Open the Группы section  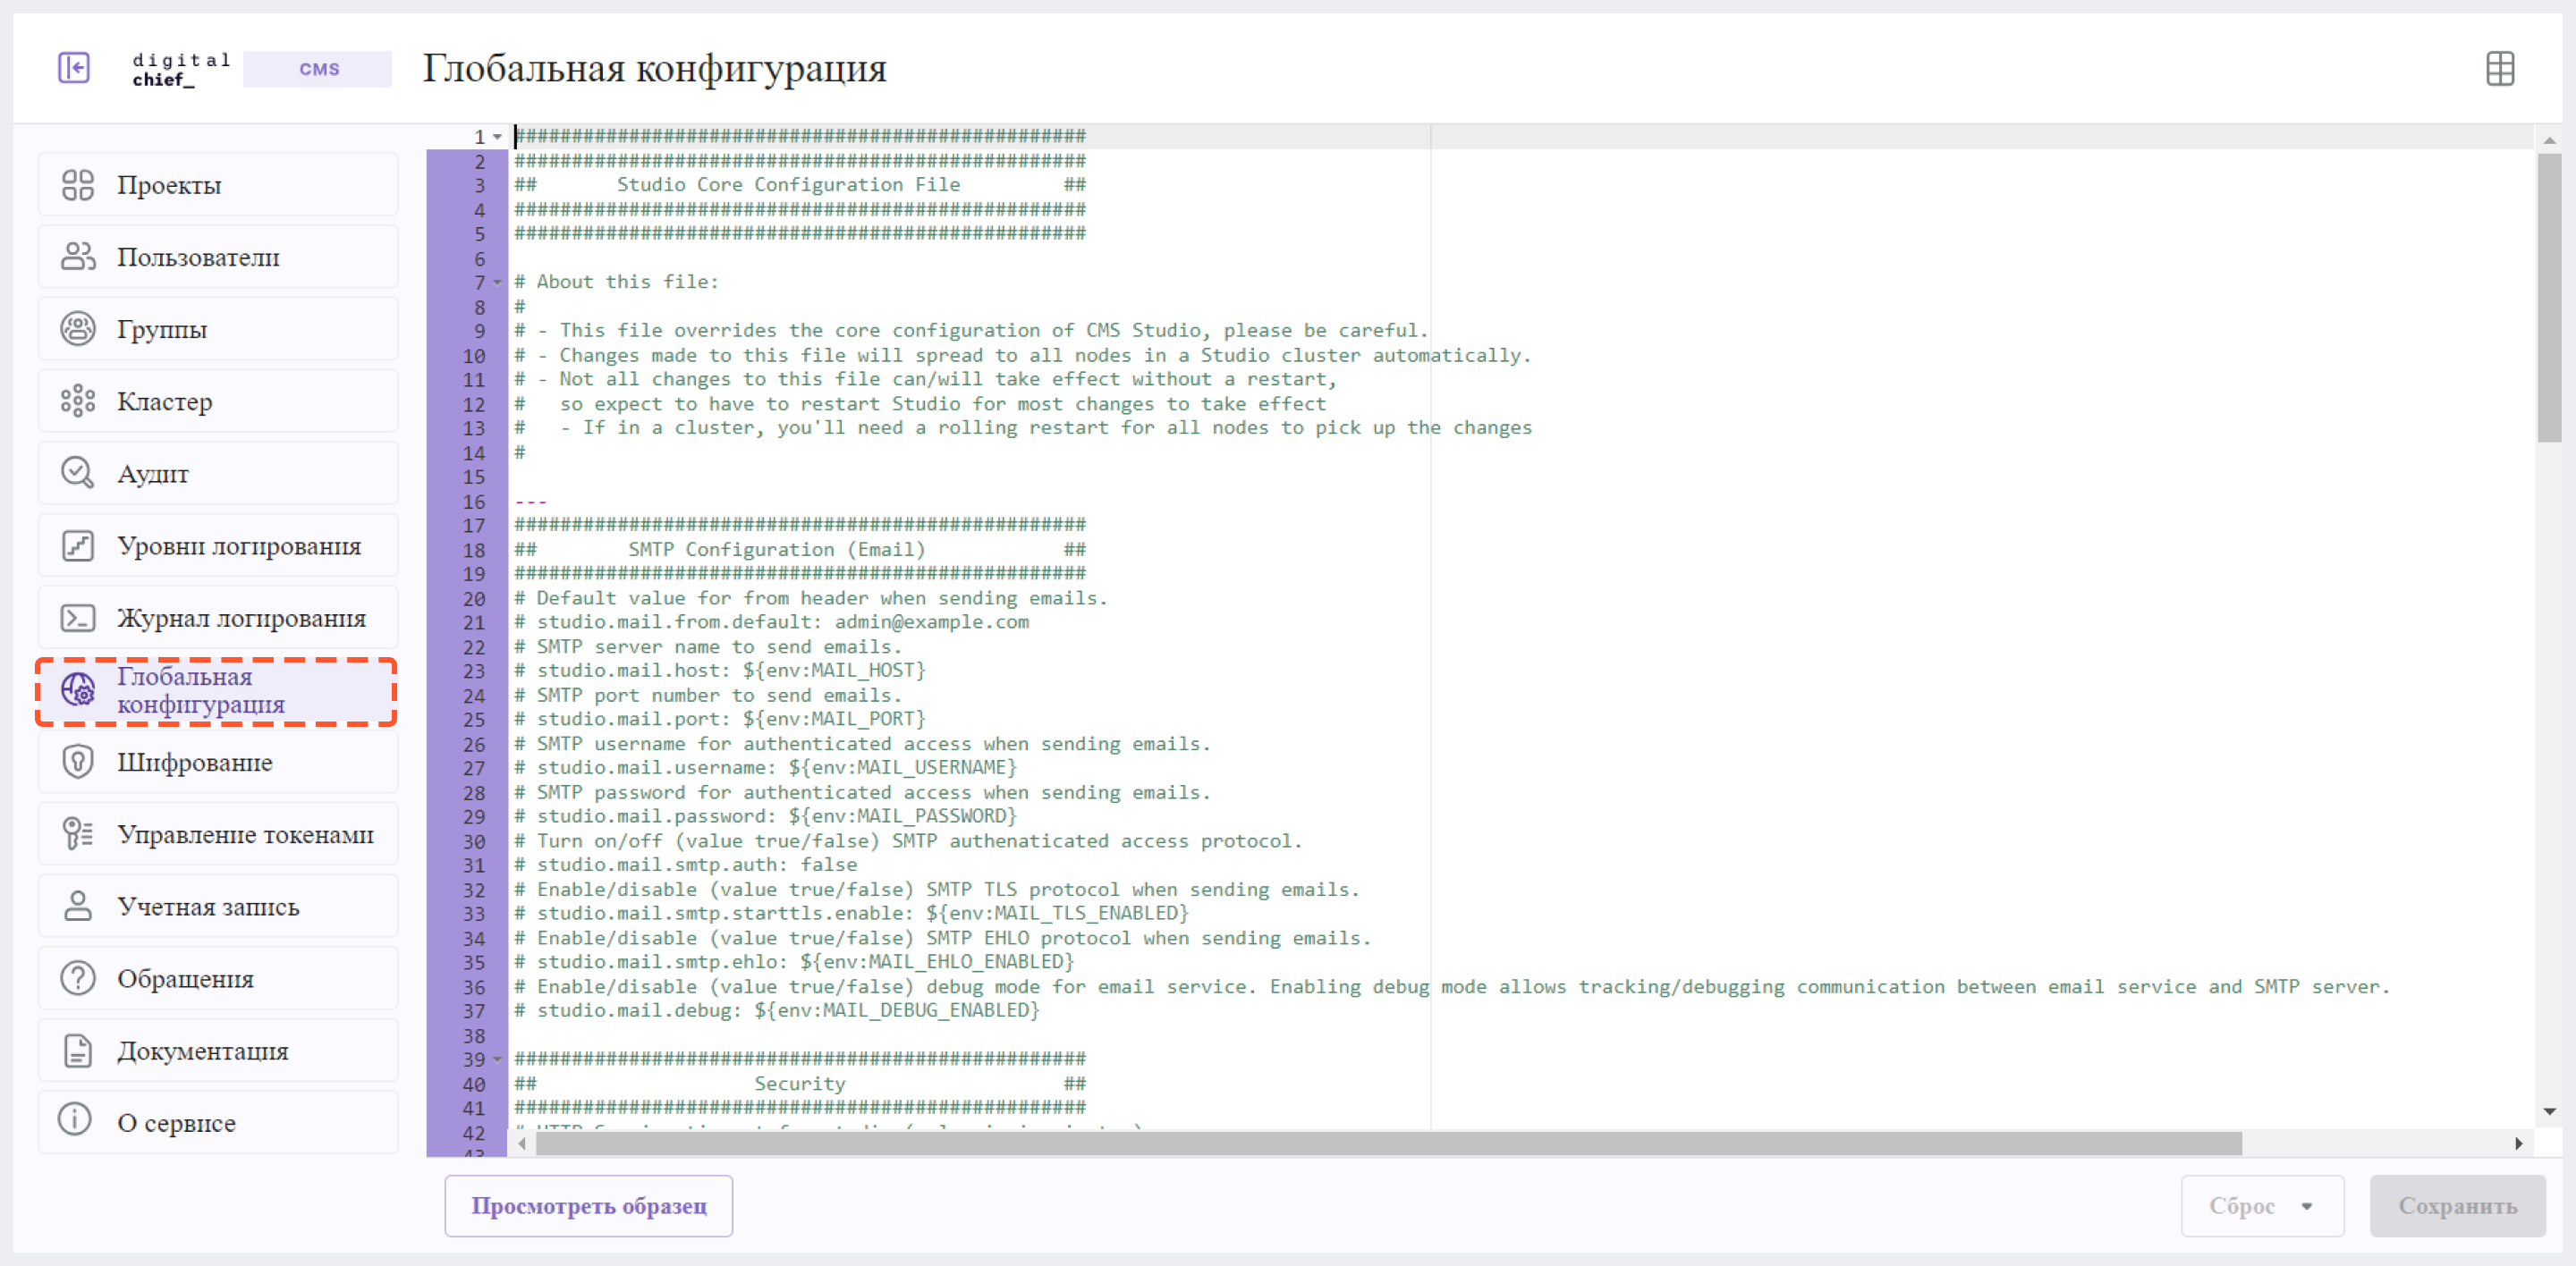click(x=218, y=329)
